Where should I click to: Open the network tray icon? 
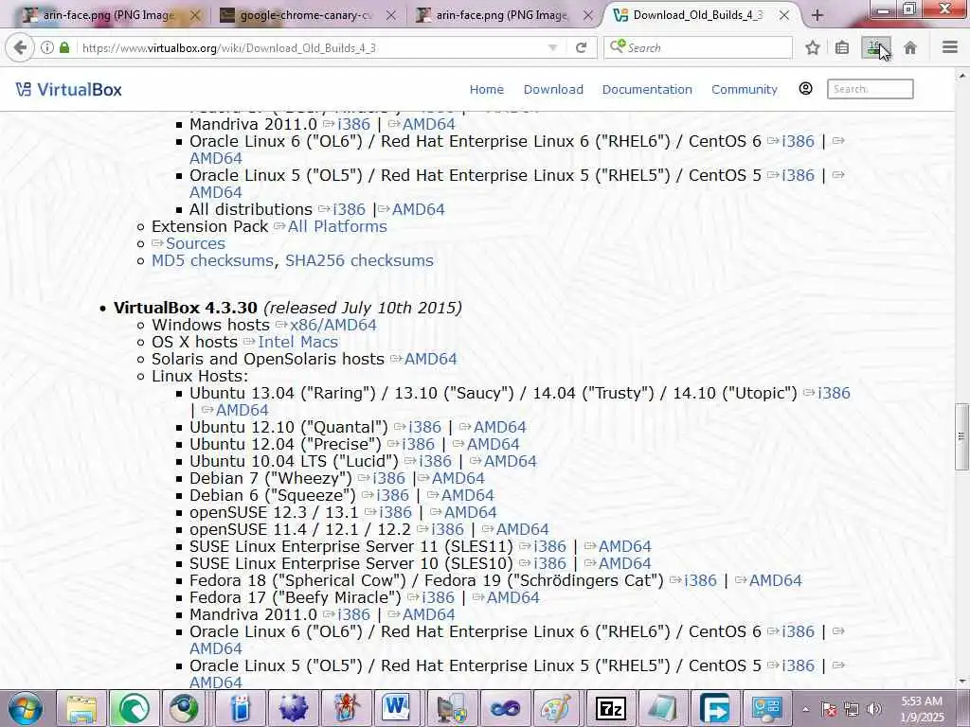(852, 709)
